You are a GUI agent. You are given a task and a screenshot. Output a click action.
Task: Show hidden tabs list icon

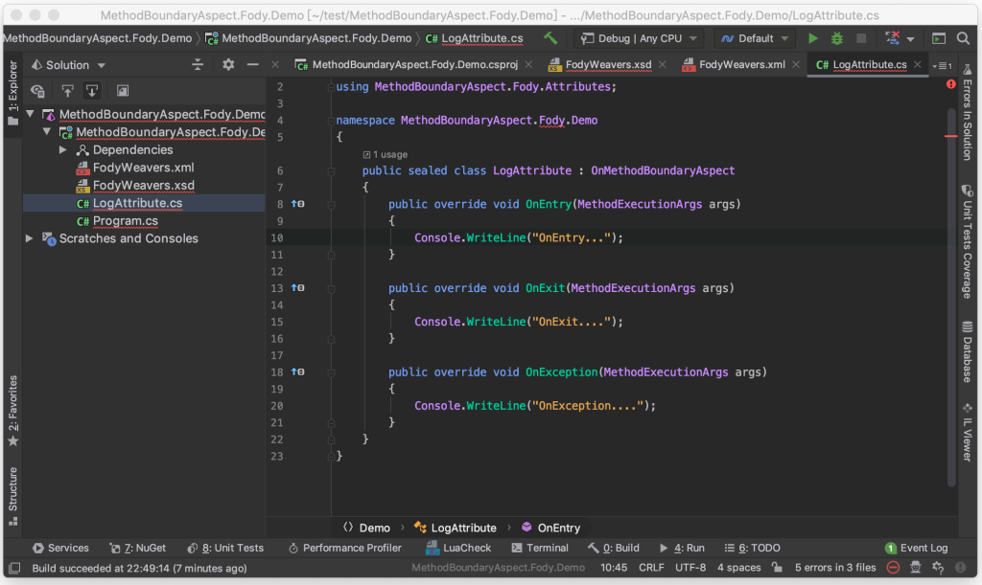pyautogui.click(x=943, y=65)
